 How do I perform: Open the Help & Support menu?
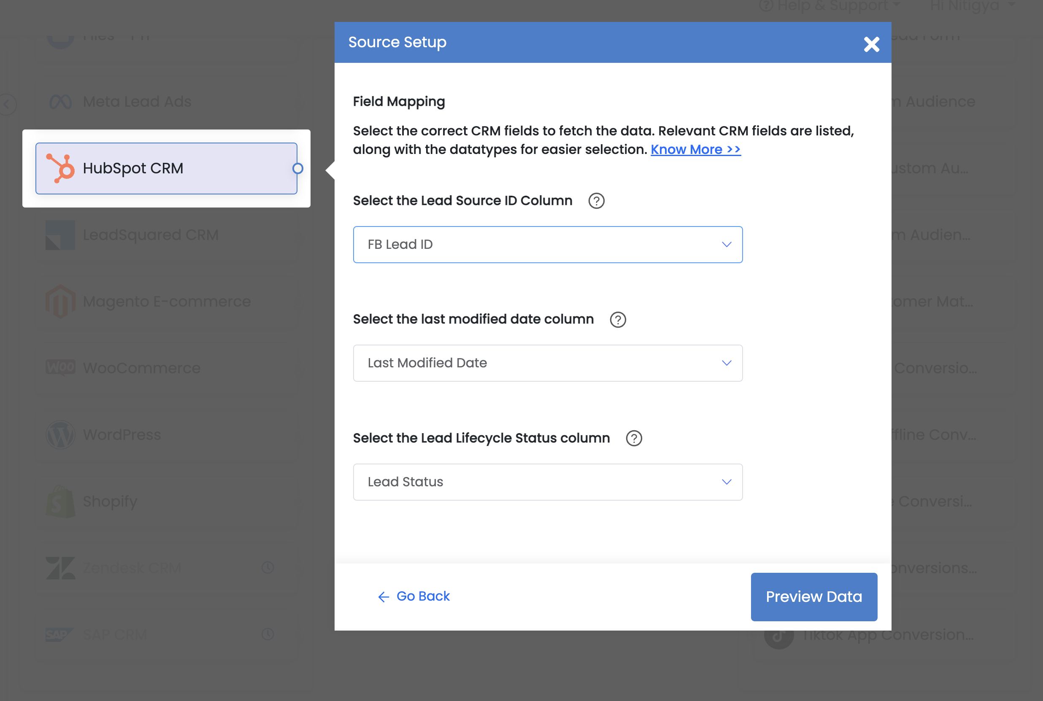click(x=830, y=6)
